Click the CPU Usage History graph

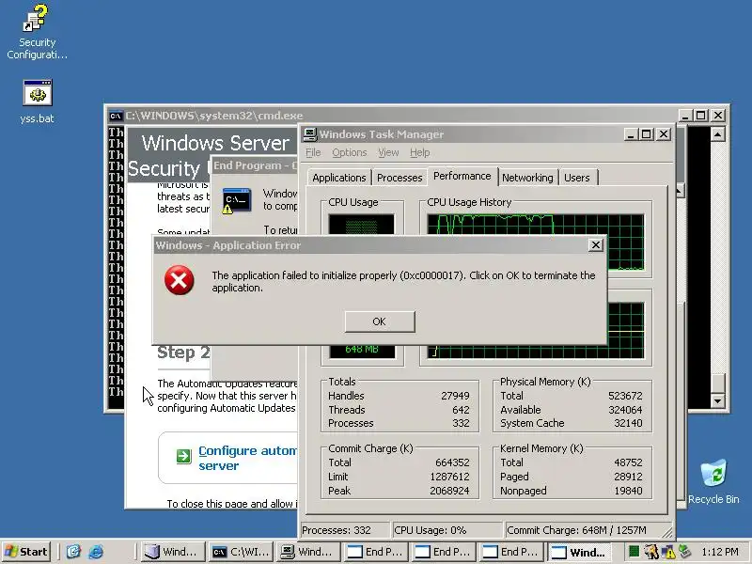535,243
